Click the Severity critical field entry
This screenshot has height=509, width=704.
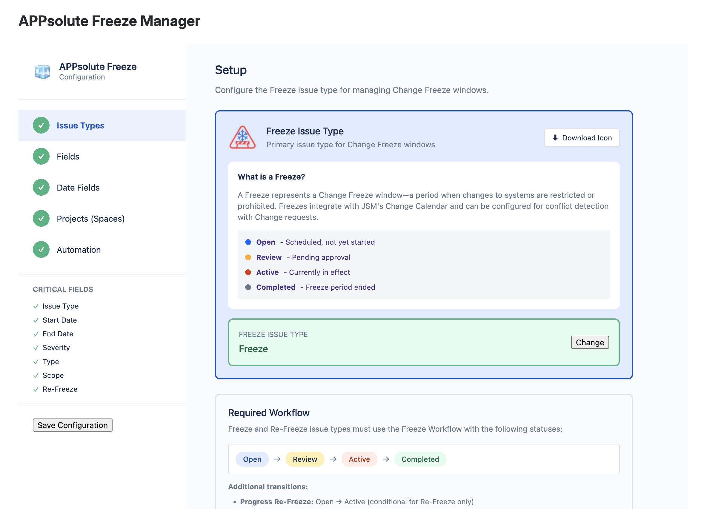pyautogui.click(x=56, y=347)
